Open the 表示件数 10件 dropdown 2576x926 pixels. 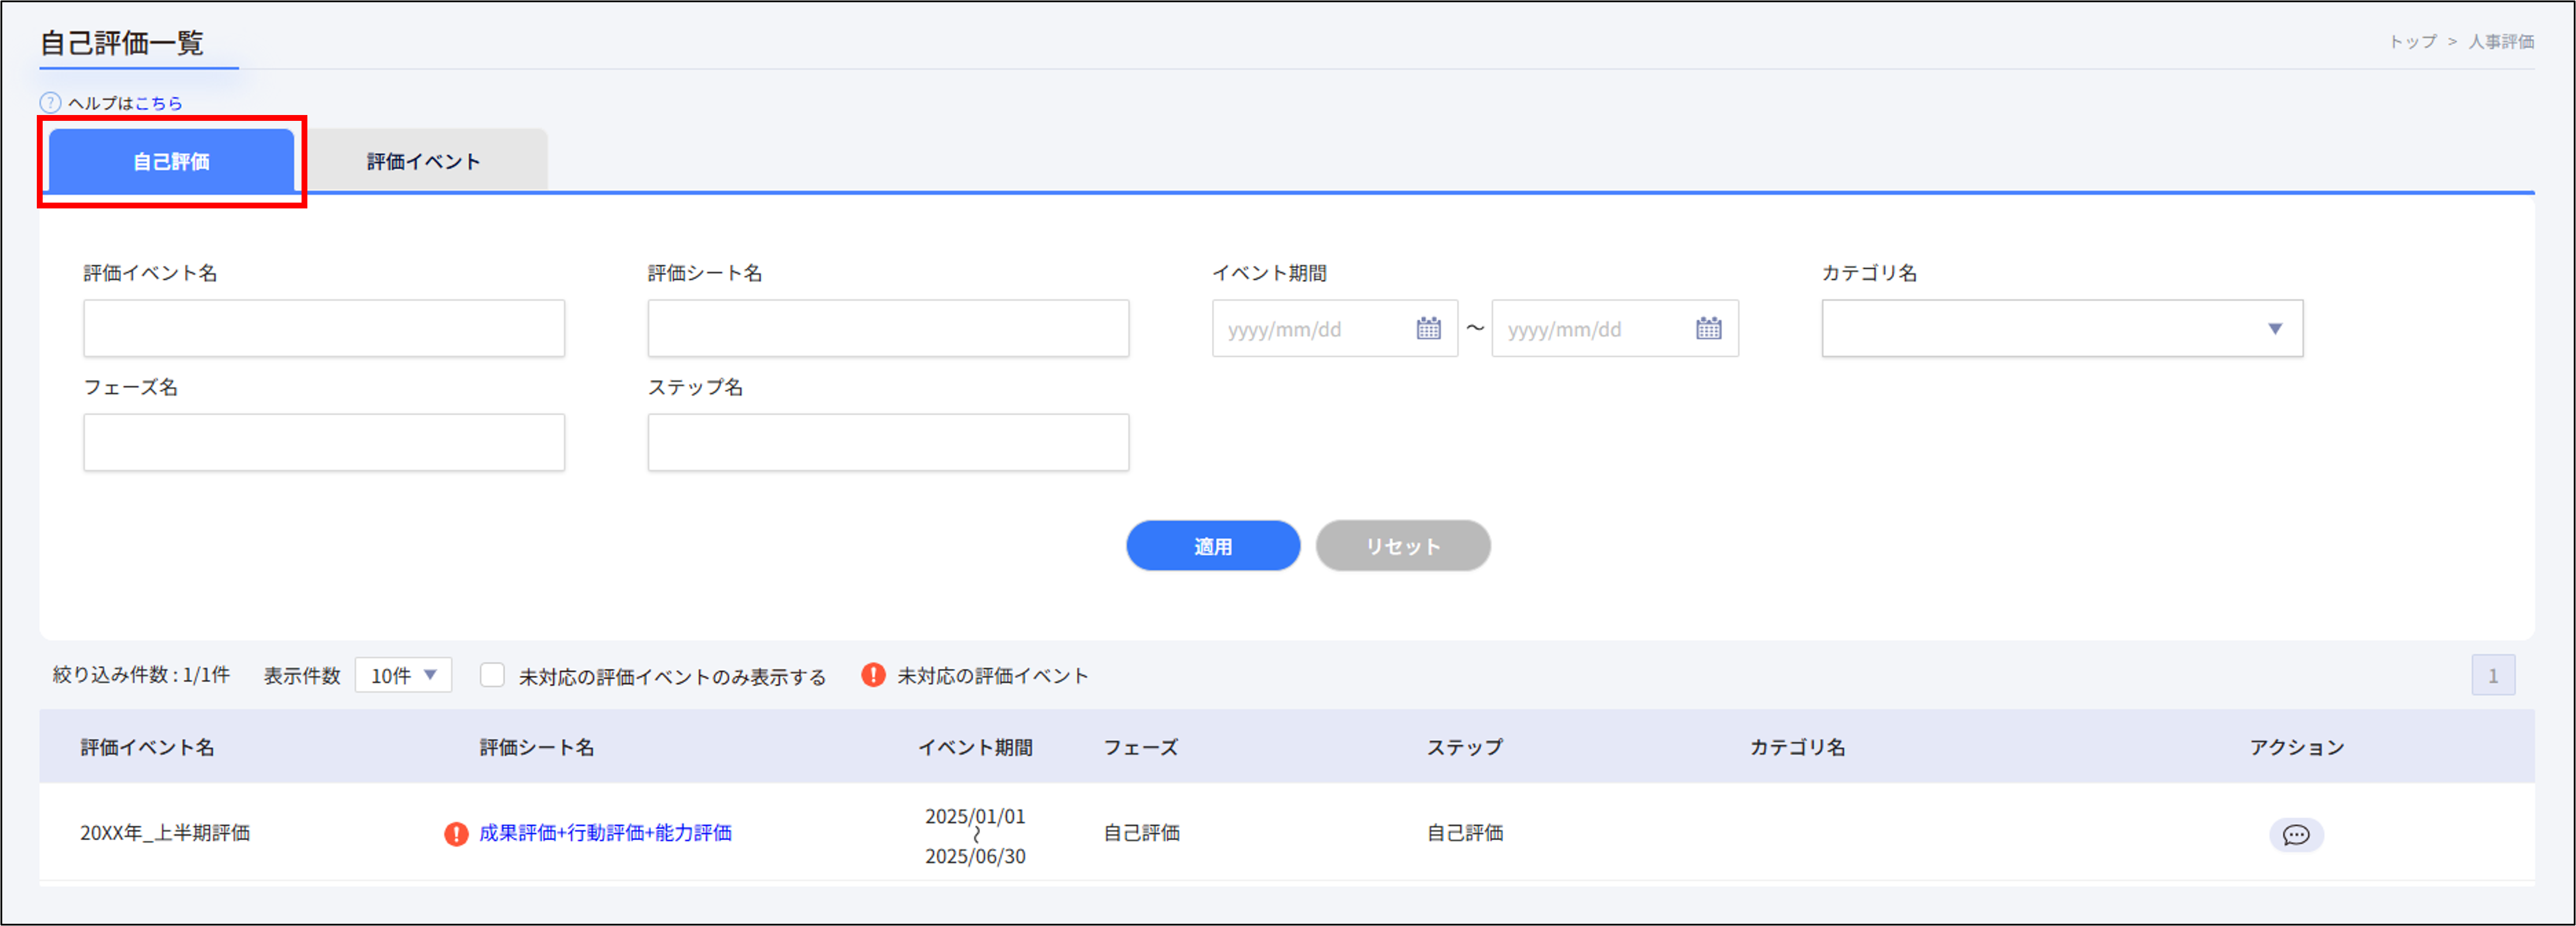click(402, 674)
